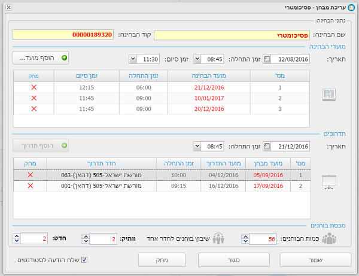Select exam date cell 10/01/2017
The height and width of the screenshot is (276, 359).
click(209, 98)
